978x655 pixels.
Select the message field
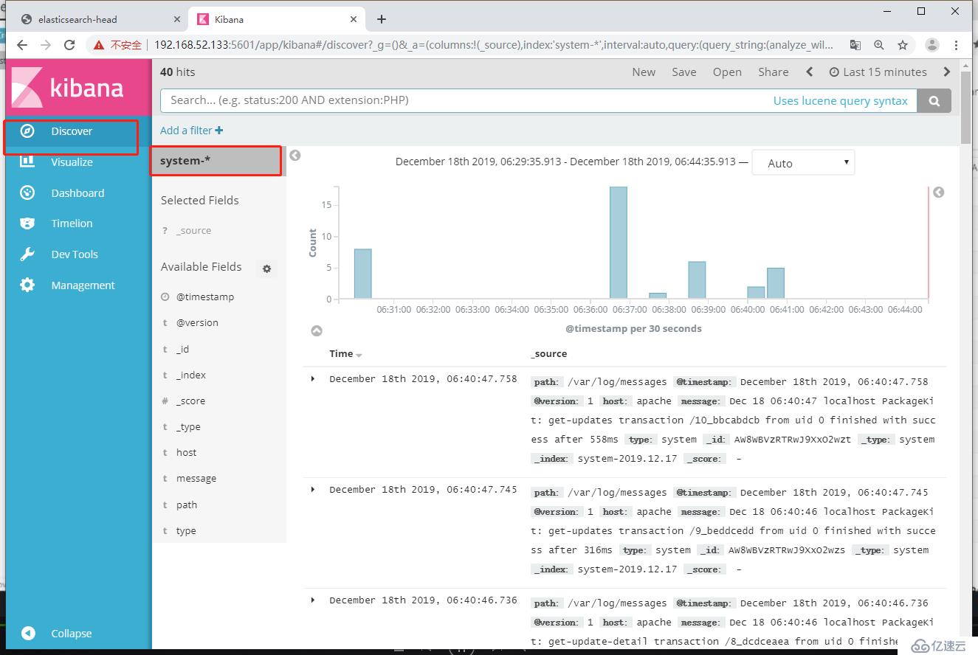tap(196, 479)
